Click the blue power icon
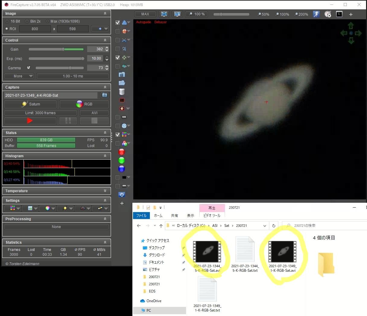This screenshot has width=367, height=316. 122,194
